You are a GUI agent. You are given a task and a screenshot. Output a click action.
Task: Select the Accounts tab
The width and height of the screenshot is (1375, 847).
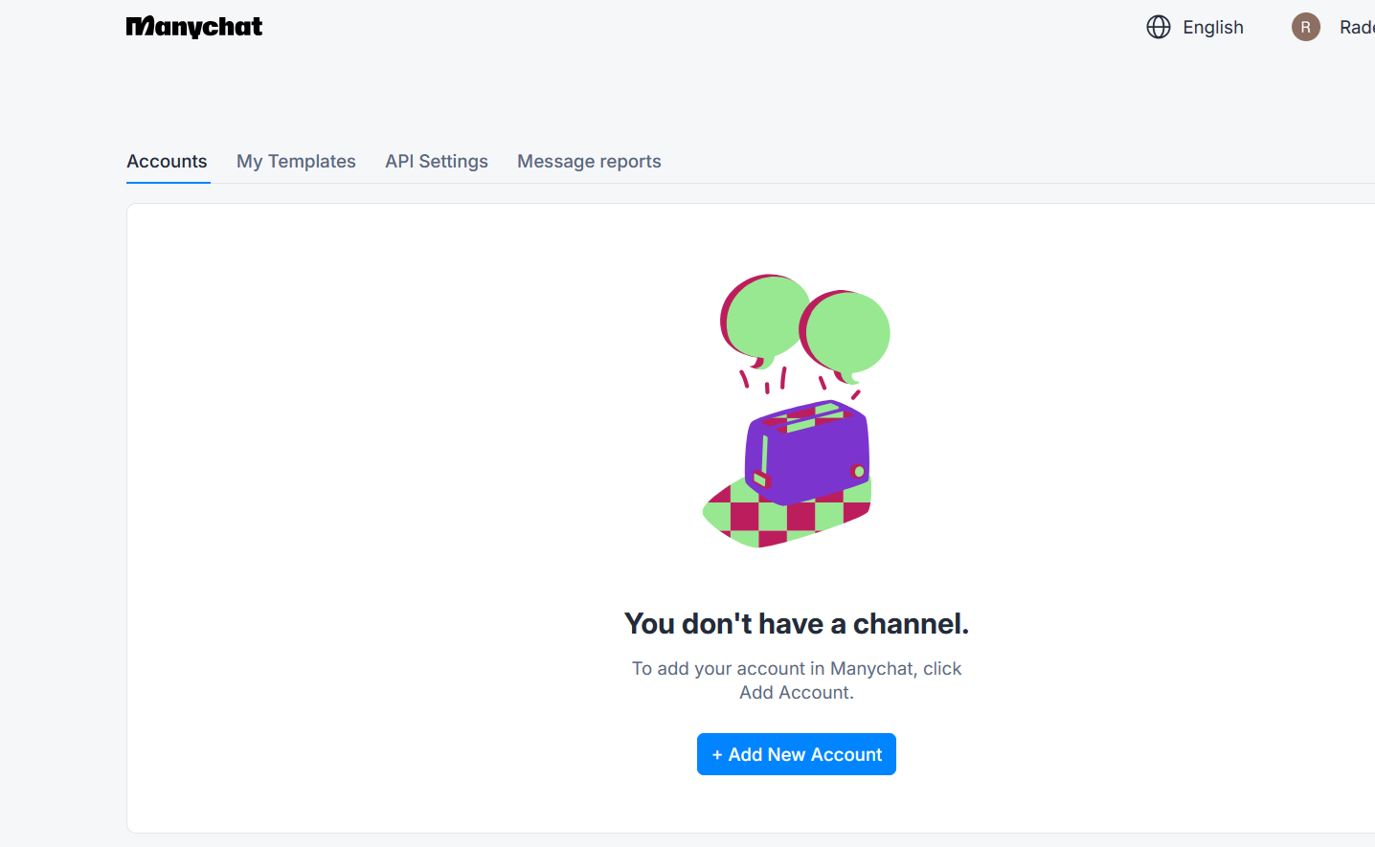(168, 162)
